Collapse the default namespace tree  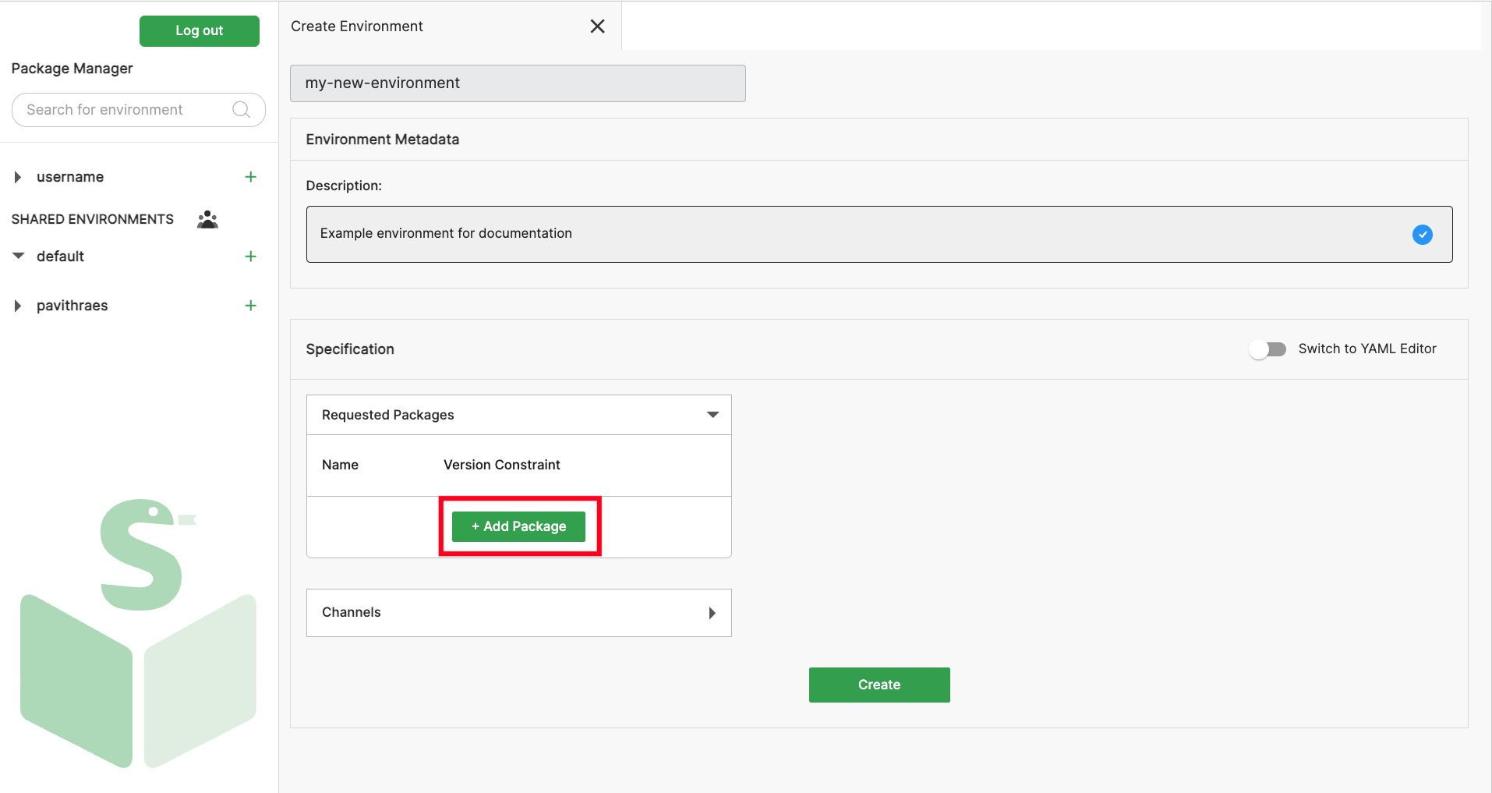click(19, 256)
